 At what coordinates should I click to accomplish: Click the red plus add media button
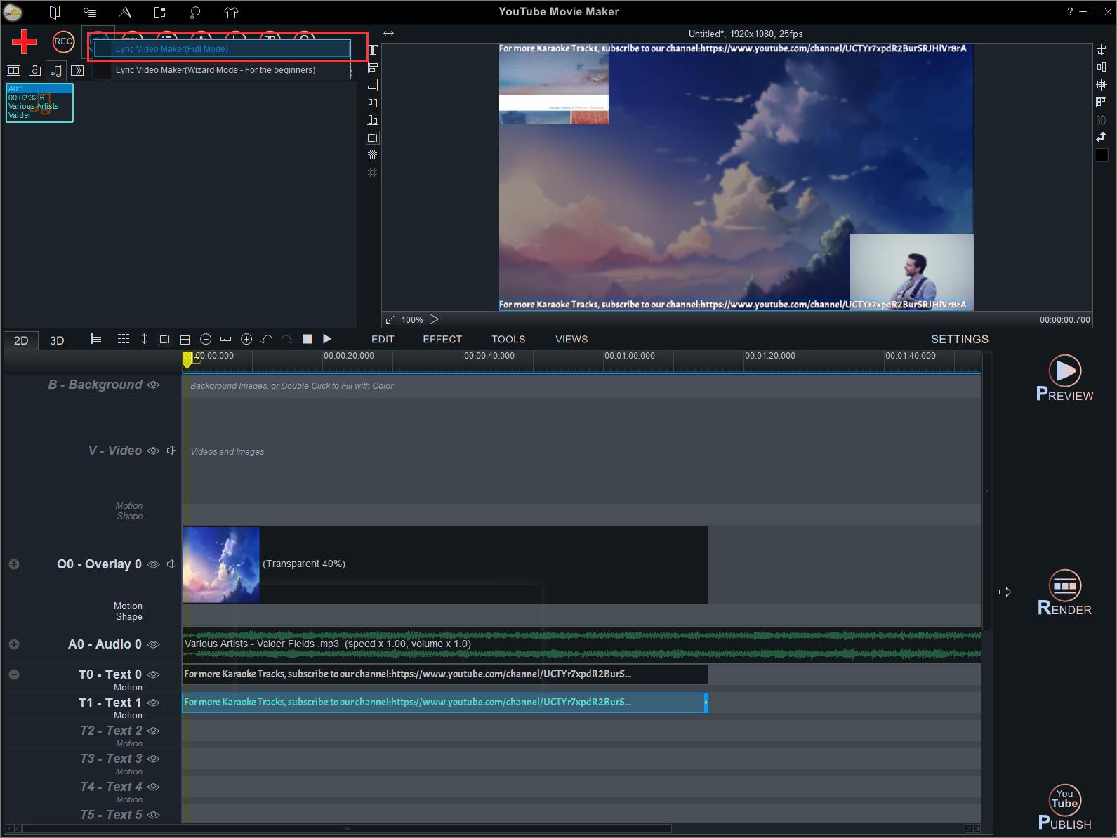25,42
